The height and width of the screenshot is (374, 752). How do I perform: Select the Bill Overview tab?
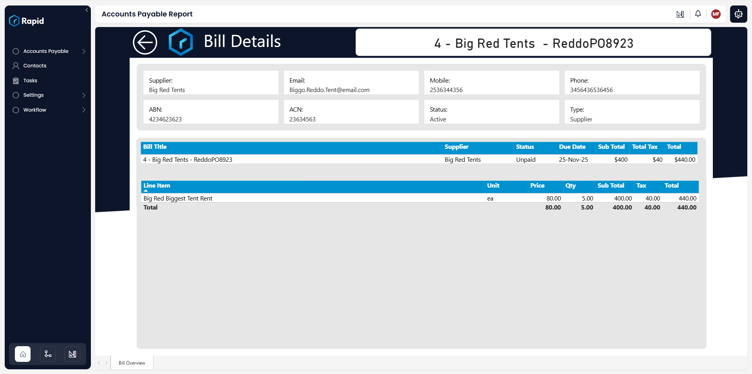tap(132, 363)
